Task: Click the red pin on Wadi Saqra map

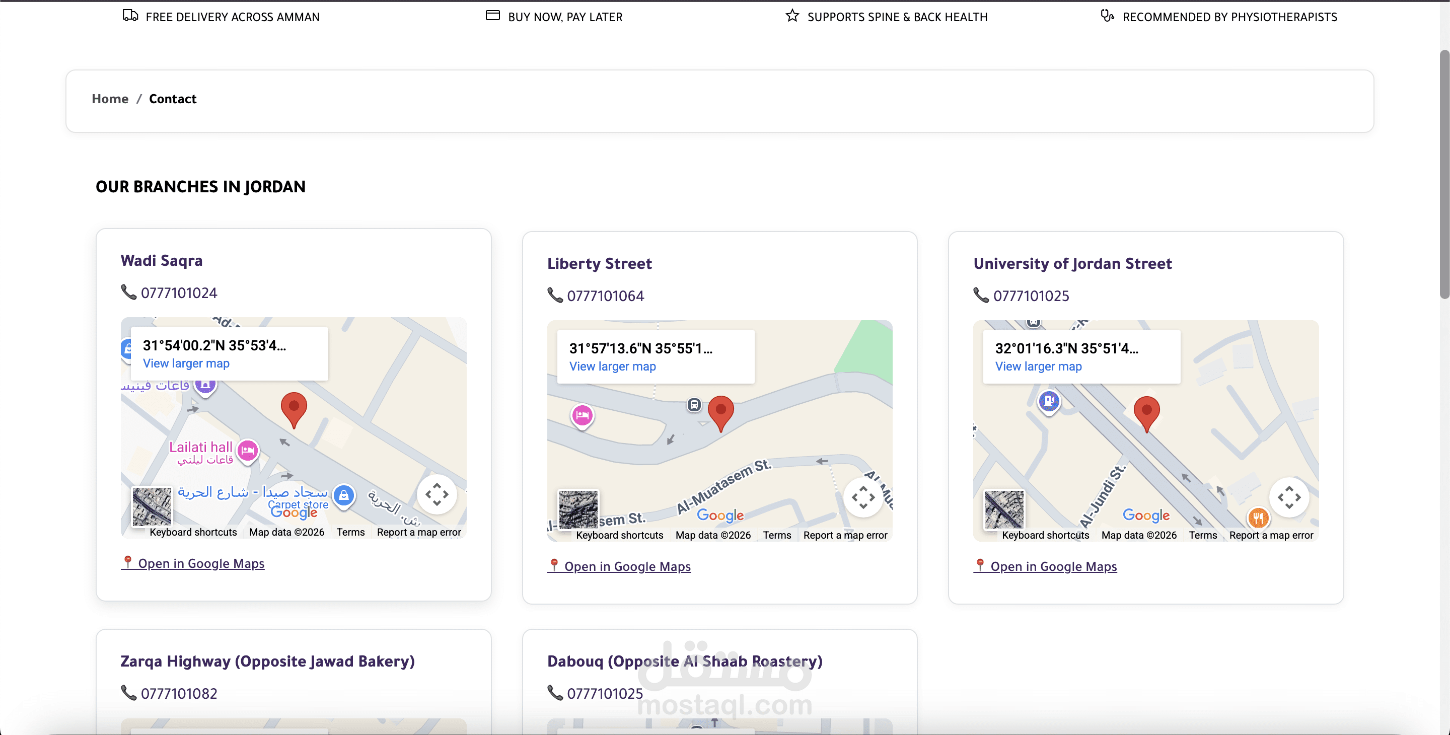Action: pyautogui.click(x=293, y=409)
